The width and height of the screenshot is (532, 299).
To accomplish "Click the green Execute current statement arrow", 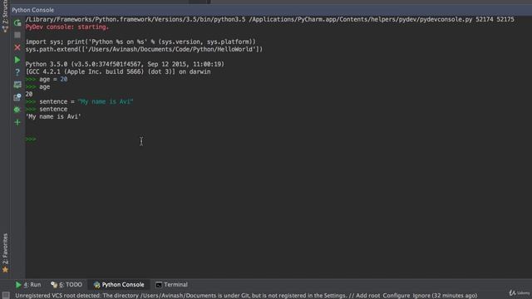I will [x=17, y=60].
